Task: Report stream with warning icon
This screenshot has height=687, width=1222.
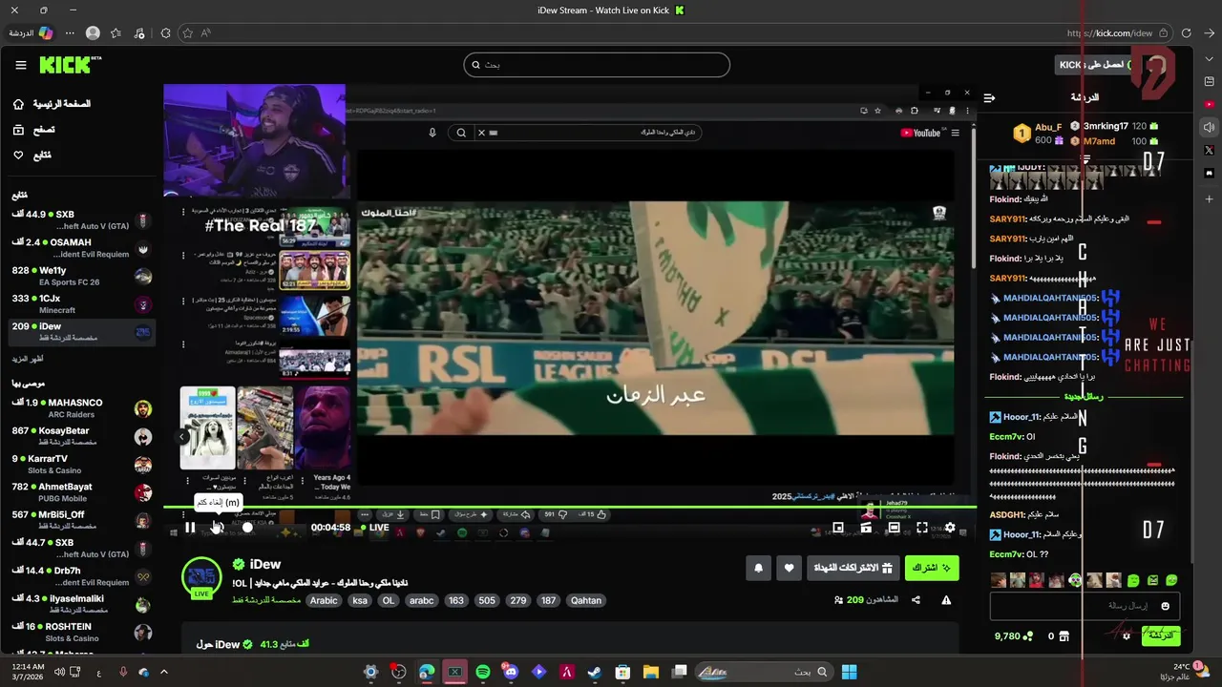Action: point(946,600)
